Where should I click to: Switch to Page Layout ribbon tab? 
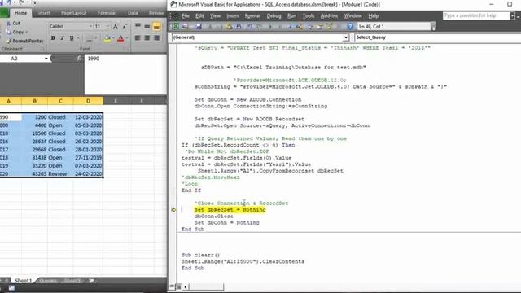(x=74, y=13)
